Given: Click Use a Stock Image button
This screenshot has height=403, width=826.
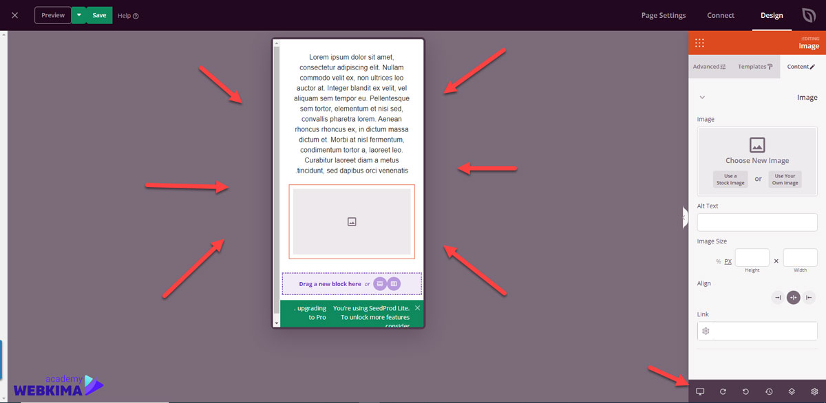Looking at the screenshot, I should [x=730, y=179].
